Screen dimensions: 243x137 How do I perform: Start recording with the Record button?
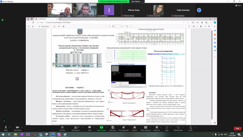(x=134, y=128)
